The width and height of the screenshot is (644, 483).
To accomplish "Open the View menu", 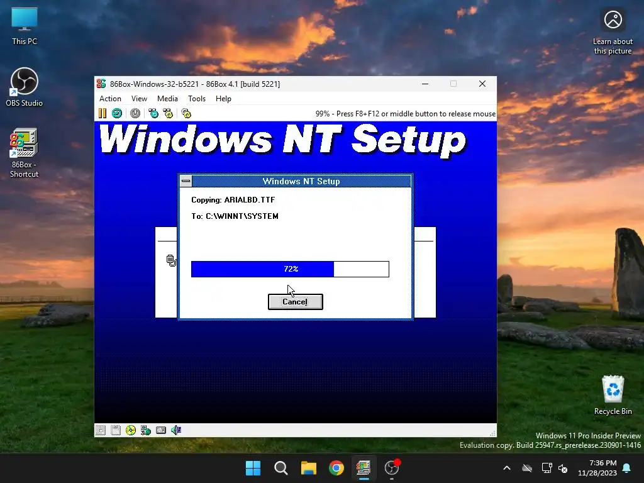I will pyautogui.click(x=139, y=99).
